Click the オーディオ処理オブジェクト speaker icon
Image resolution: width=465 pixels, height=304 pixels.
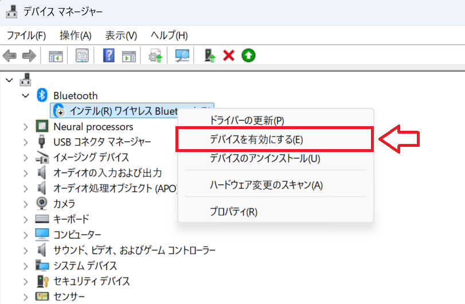(42, 188)
